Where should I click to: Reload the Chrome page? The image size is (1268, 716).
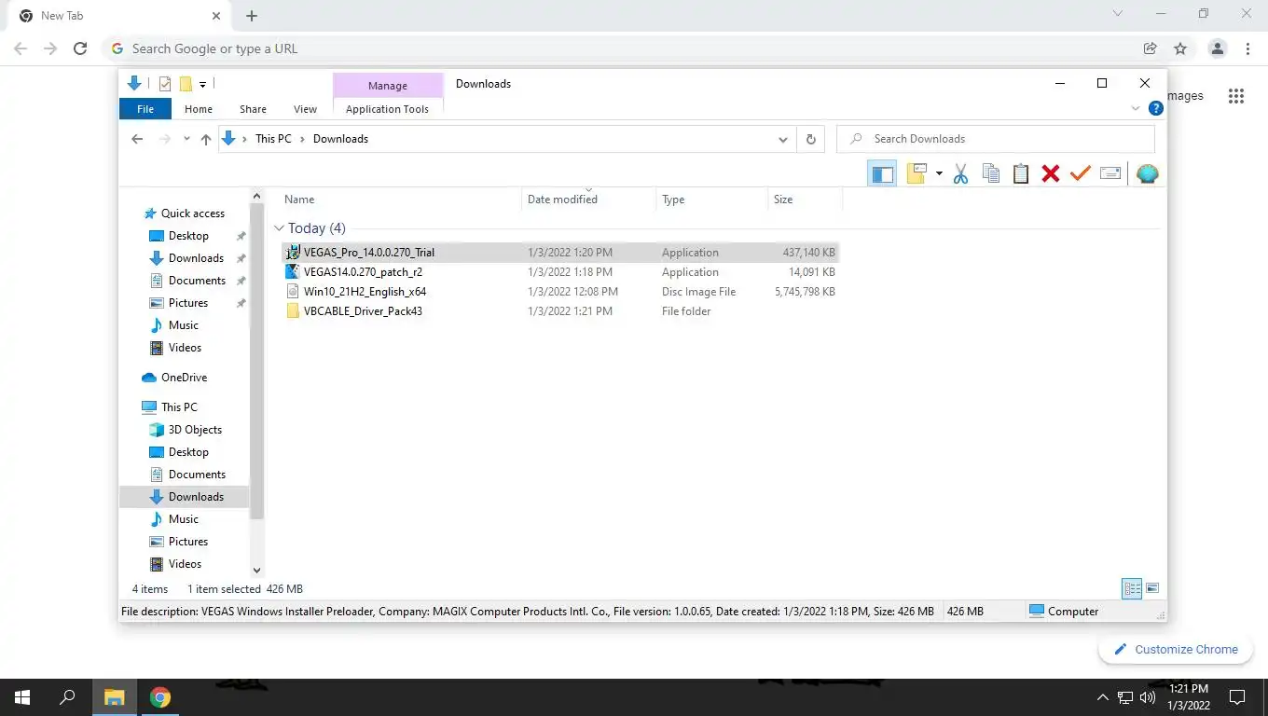coord(80,48)
